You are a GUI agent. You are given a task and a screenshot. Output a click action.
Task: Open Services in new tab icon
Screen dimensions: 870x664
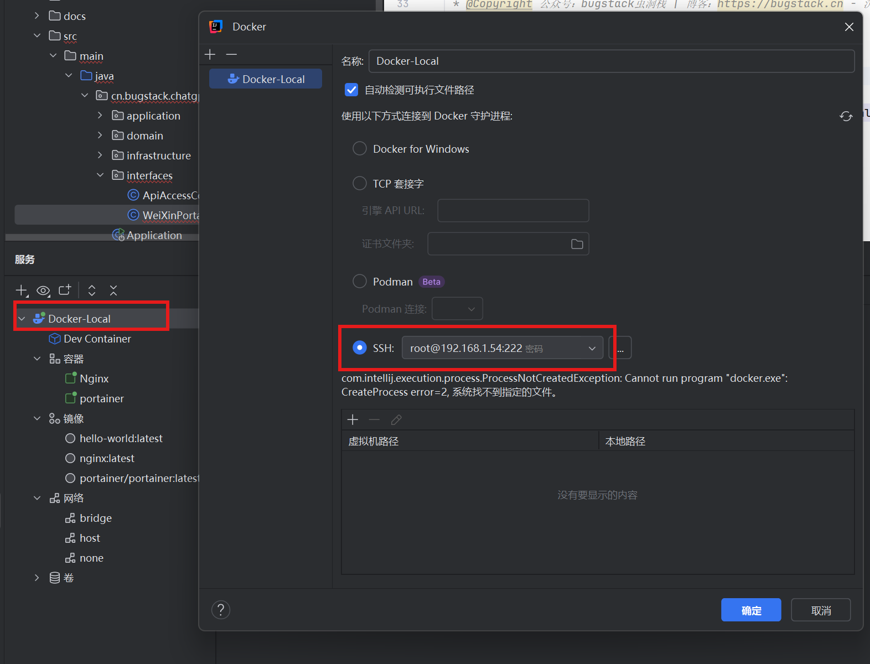click(65, 290)
